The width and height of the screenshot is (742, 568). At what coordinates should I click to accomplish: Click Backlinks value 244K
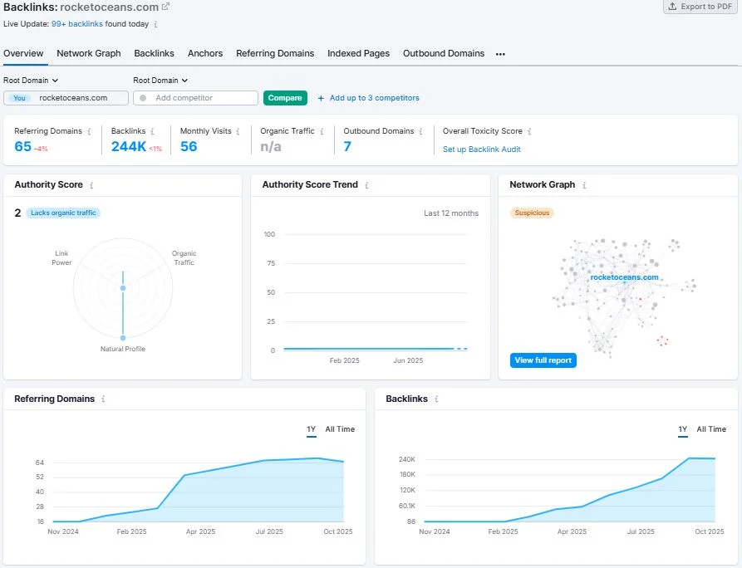(129, 147)
